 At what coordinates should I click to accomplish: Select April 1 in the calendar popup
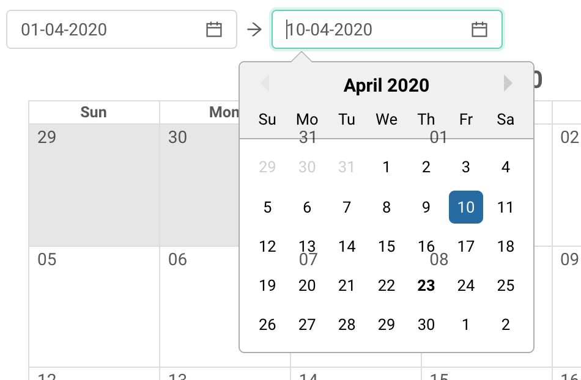point(387,168)
